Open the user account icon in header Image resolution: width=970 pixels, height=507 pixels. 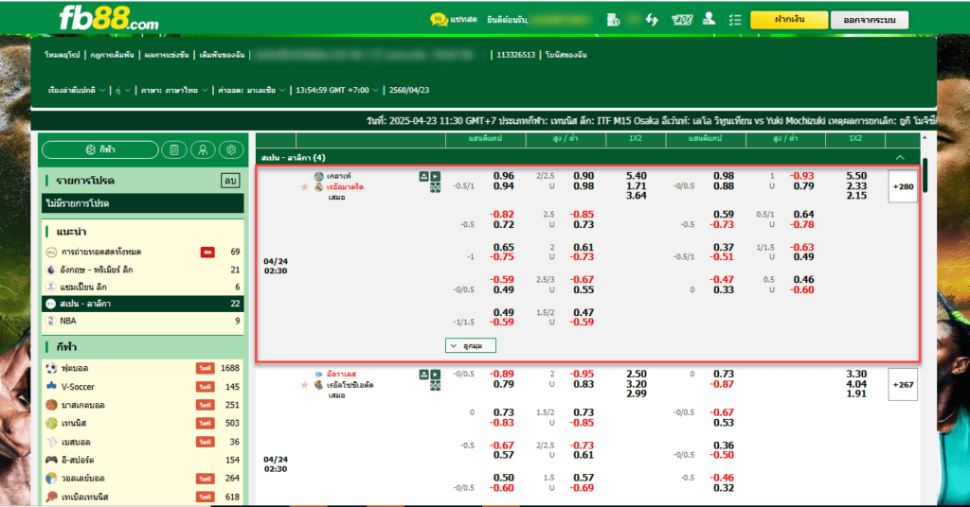tap(709, 19)
